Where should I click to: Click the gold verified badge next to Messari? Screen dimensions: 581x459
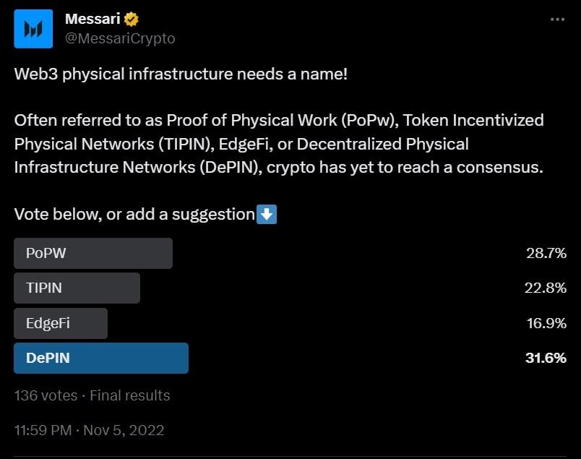(132, 20)
